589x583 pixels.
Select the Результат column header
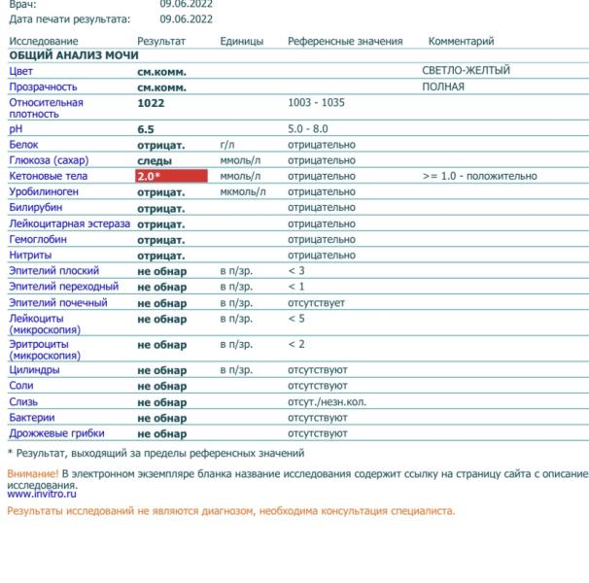pos(161,41)
